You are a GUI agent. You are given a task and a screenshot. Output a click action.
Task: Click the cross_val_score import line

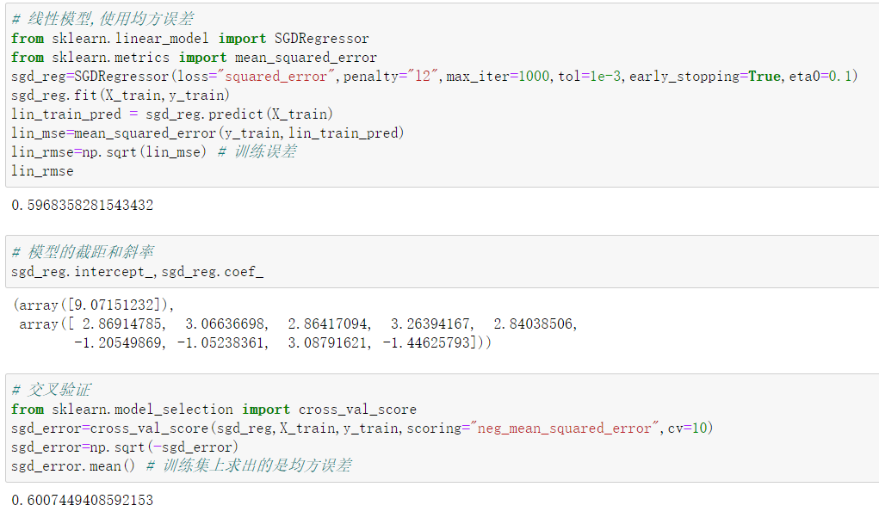pos(214,410)
